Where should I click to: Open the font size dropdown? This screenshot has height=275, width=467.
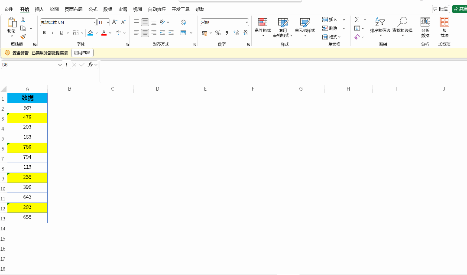tap(108, 23)
